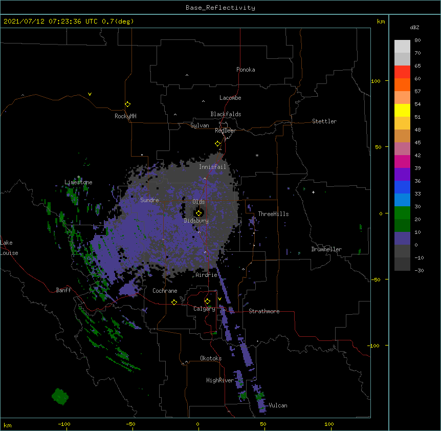Click the yellow diamond marker south of RedDeer
The width and height of the screenshot is (441, 431).
[217, 144]
